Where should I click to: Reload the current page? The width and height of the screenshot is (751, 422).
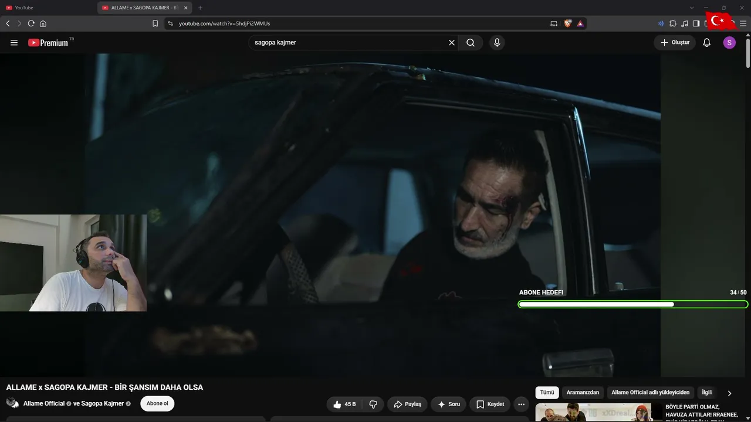[x=31, y=23]
